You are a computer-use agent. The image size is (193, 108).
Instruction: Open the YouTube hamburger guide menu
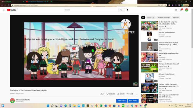(x=4, y=10)
